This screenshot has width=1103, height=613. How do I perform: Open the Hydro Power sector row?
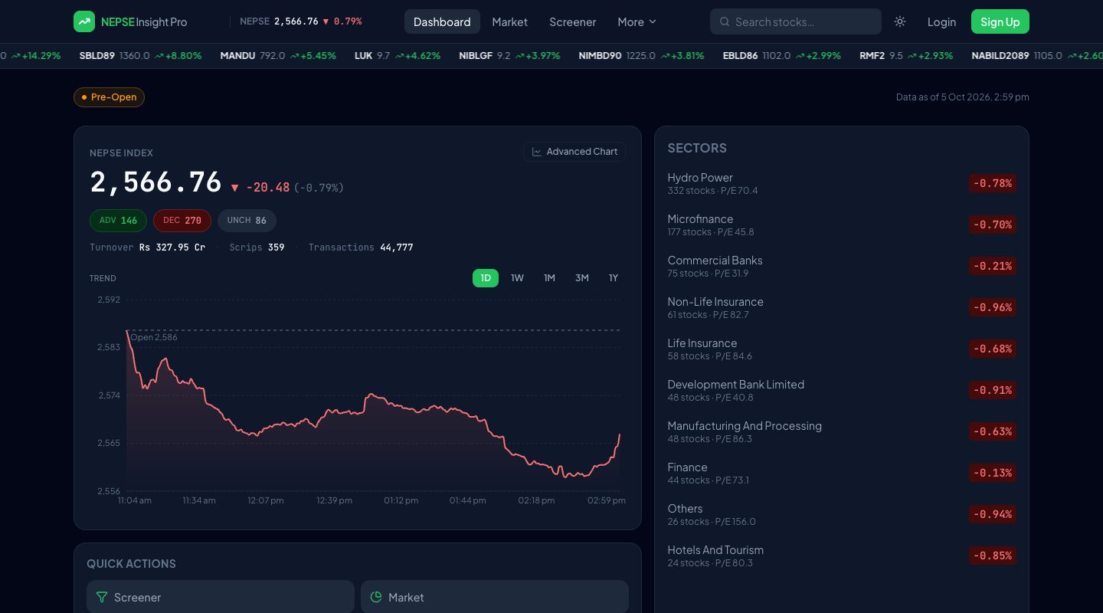point(842,183)
